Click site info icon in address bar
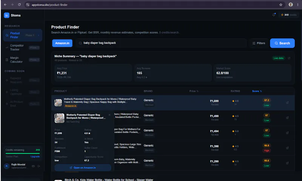This screenshot has width=302, height=181. click(28, 5)
